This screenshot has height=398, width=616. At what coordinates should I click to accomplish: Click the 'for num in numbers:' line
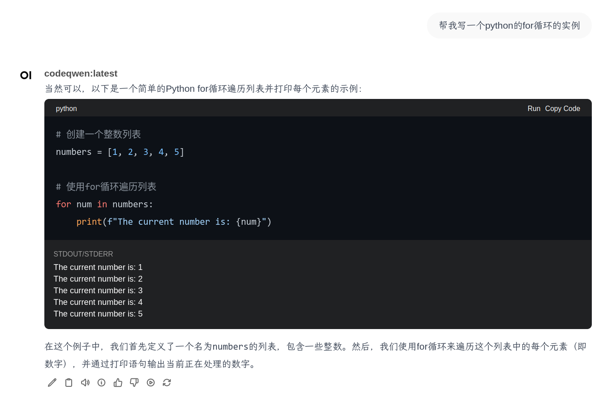[104, 204]
